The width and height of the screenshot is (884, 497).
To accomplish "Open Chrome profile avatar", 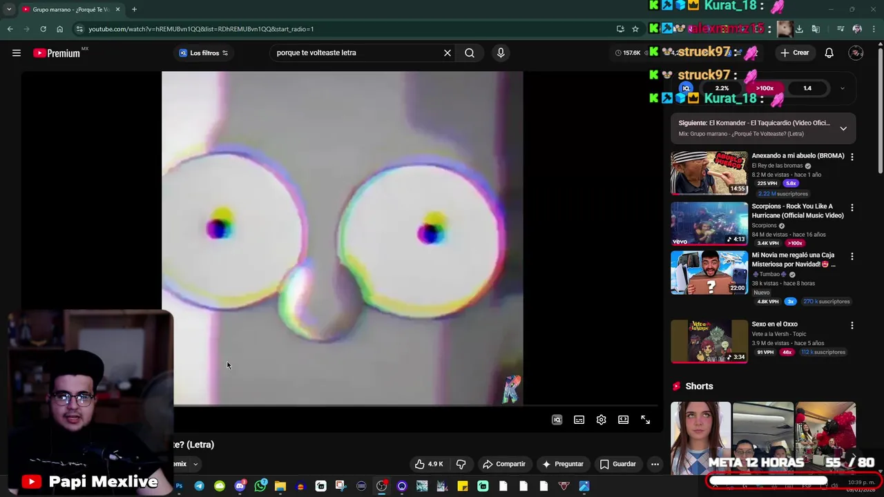I will click(x=857, y=29).
